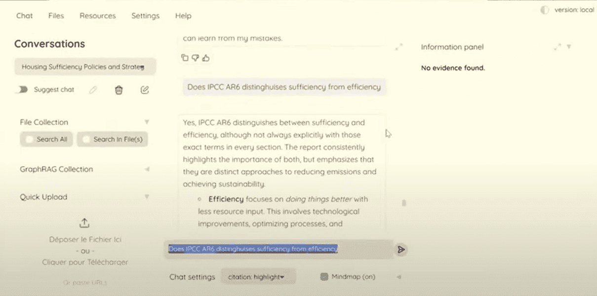This screenshot has width=597, height=296.
Task: Open the Housing Sufficiency conversation dropdown
Action: pos(85,67)
